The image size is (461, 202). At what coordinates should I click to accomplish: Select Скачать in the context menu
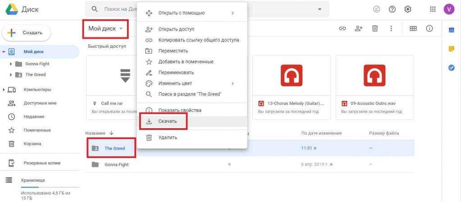click(168, 121)
